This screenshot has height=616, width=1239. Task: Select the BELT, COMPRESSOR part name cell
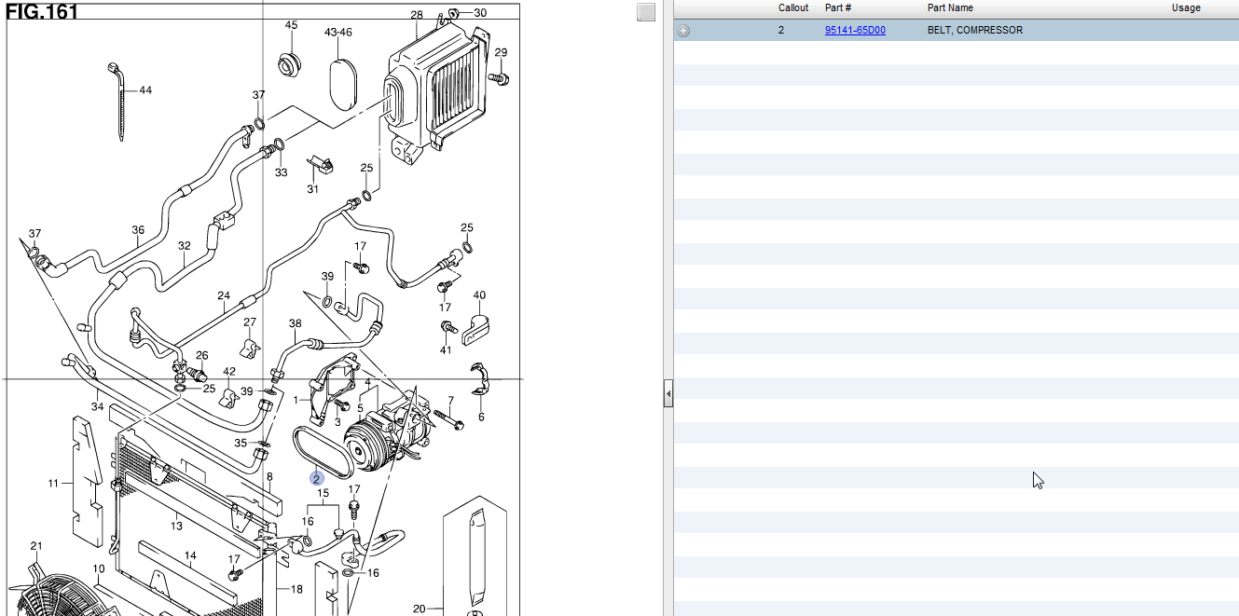[974, 31]
